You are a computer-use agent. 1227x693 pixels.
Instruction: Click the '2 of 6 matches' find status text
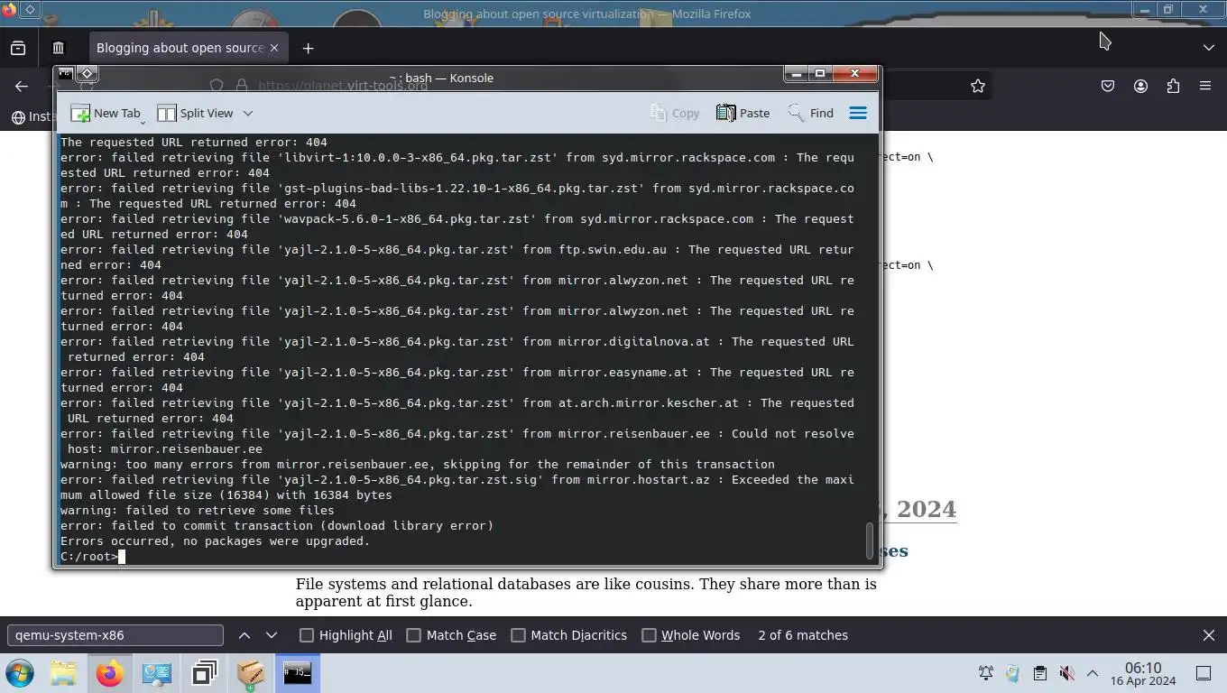tap(803, 635)
